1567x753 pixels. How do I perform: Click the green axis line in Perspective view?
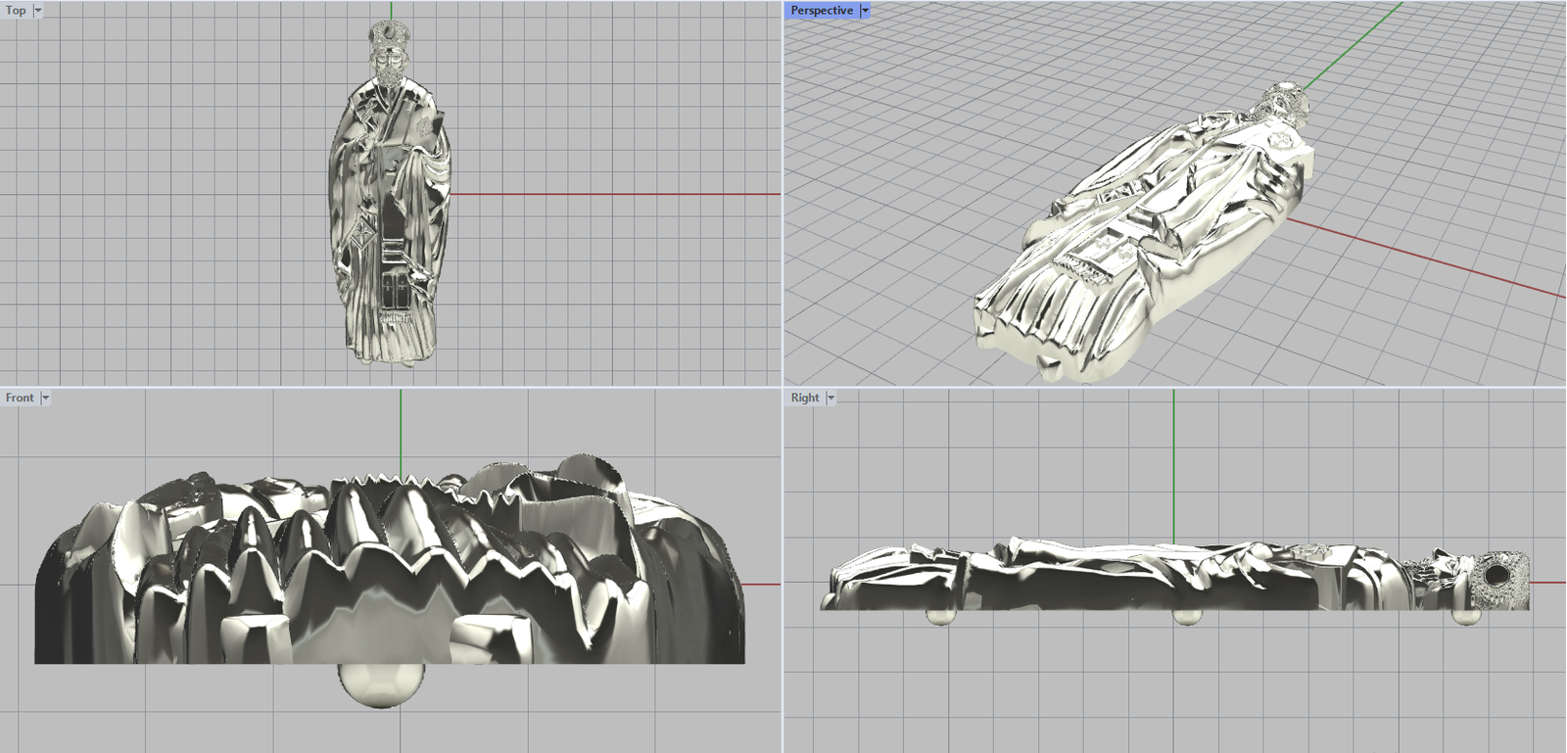(1352, 44)
